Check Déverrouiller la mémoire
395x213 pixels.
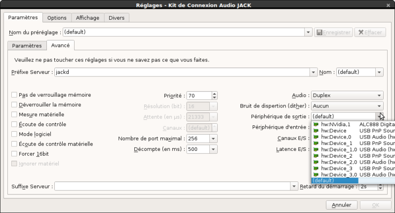coord(14,105)
